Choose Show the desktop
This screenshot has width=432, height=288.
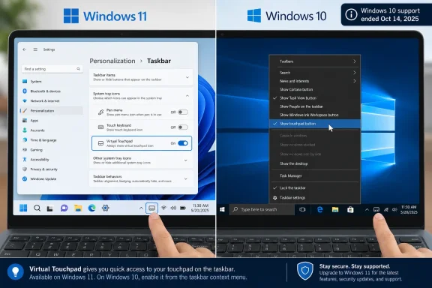[315, 163]
